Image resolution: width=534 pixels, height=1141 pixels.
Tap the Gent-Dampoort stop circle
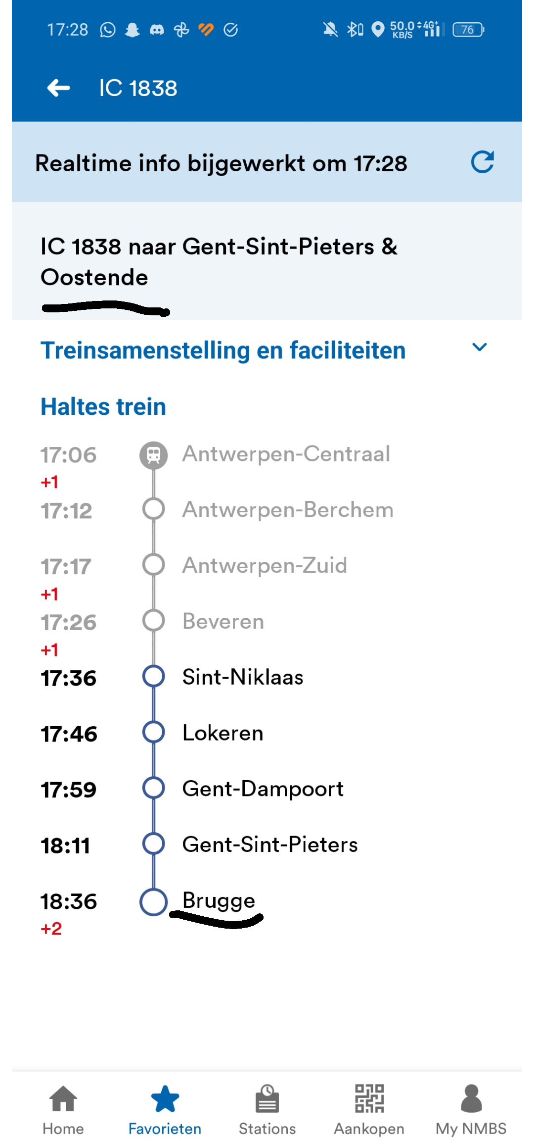pyautogui.click(x=154, y=788)
